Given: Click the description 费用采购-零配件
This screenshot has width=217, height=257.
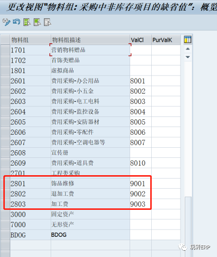Looking at the screenshot, I should point(90,132).
